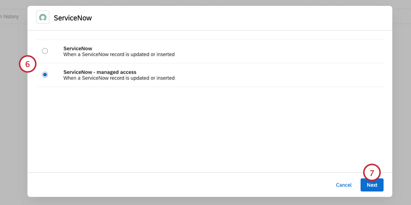The image size is (411, 205).
Task: Click the blank header area right of the title
Action: (x=242, y=18)
